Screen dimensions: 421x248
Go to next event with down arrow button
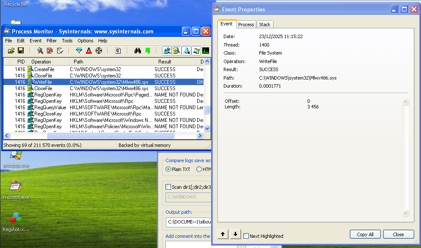click(x=236, y=234)
